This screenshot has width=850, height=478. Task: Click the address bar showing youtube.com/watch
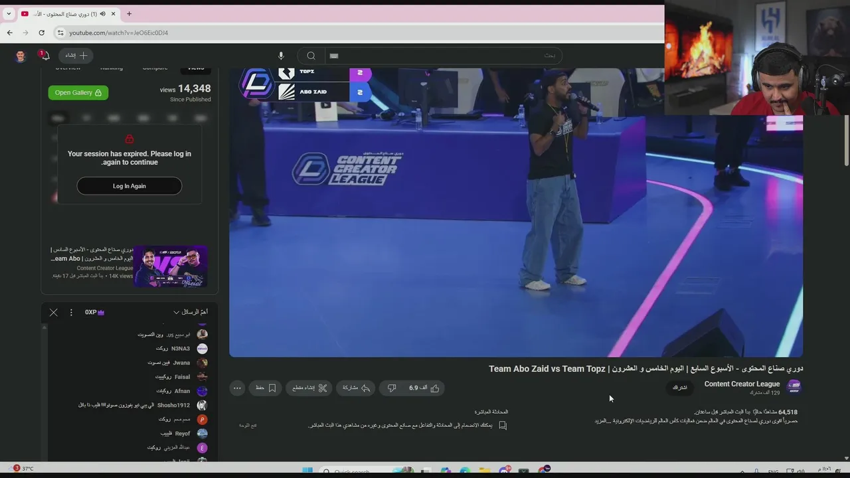pyautogui.click(x=359, y=33)
